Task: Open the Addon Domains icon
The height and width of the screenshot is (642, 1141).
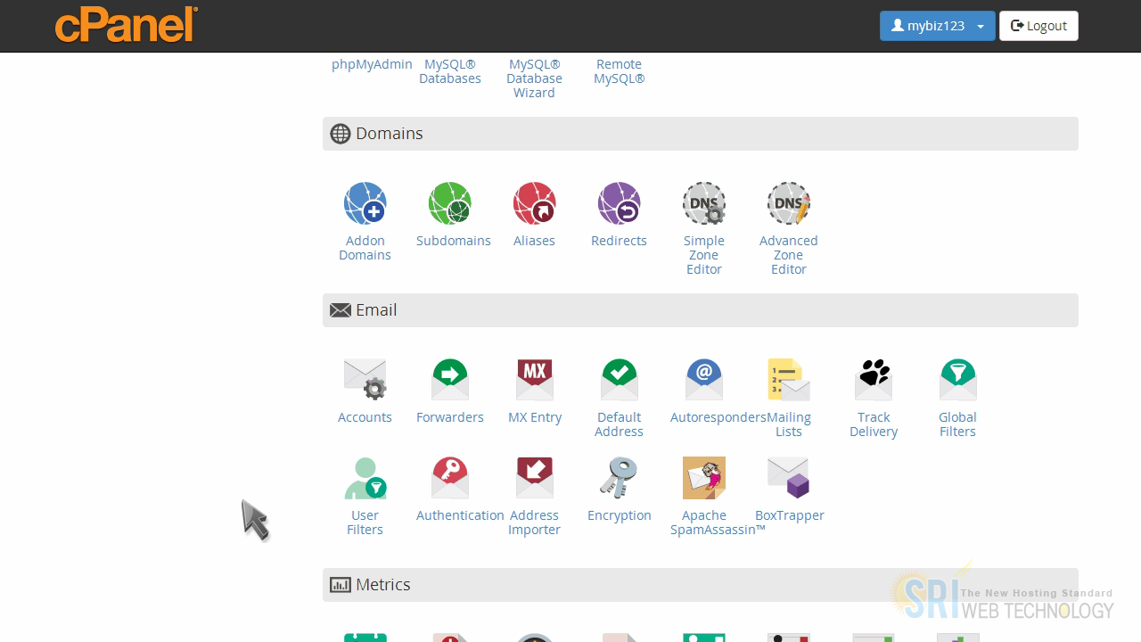Action: (x=365, y=203)
